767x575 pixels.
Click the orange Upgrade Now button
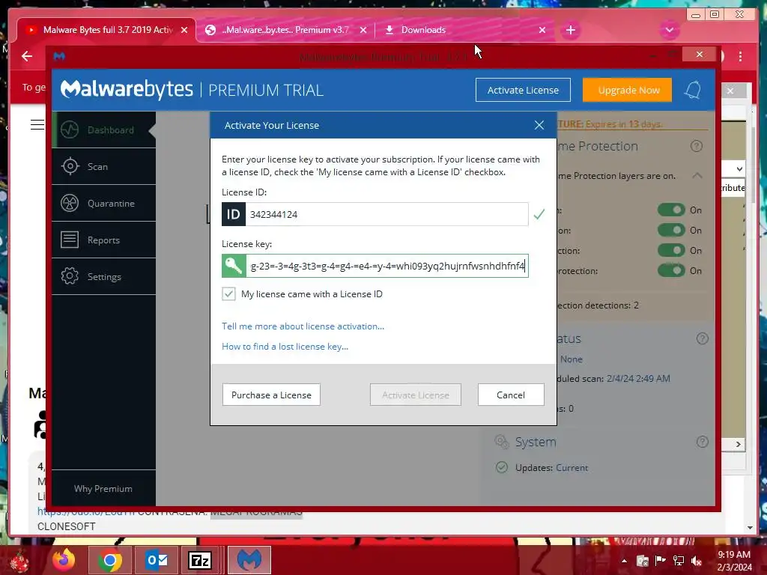coord(627,90)
